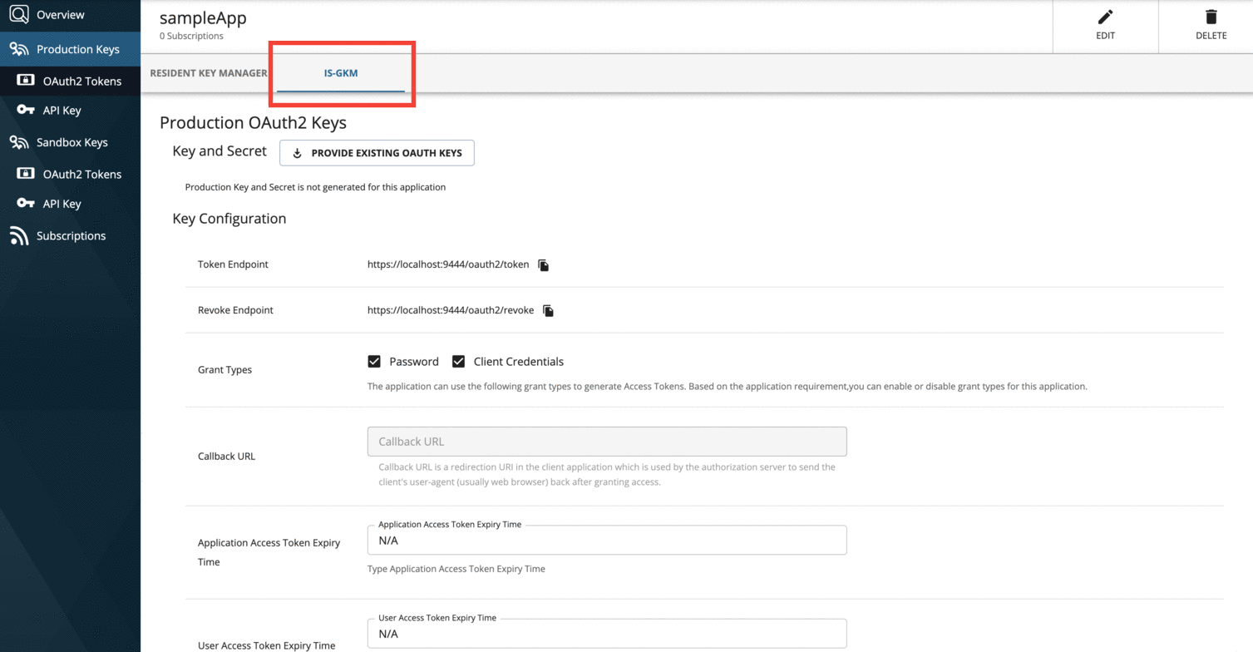The height and width of the screenshot is (652, 1253).
Task: Click the Sandbox Keys icon
Action: [19, 143]
